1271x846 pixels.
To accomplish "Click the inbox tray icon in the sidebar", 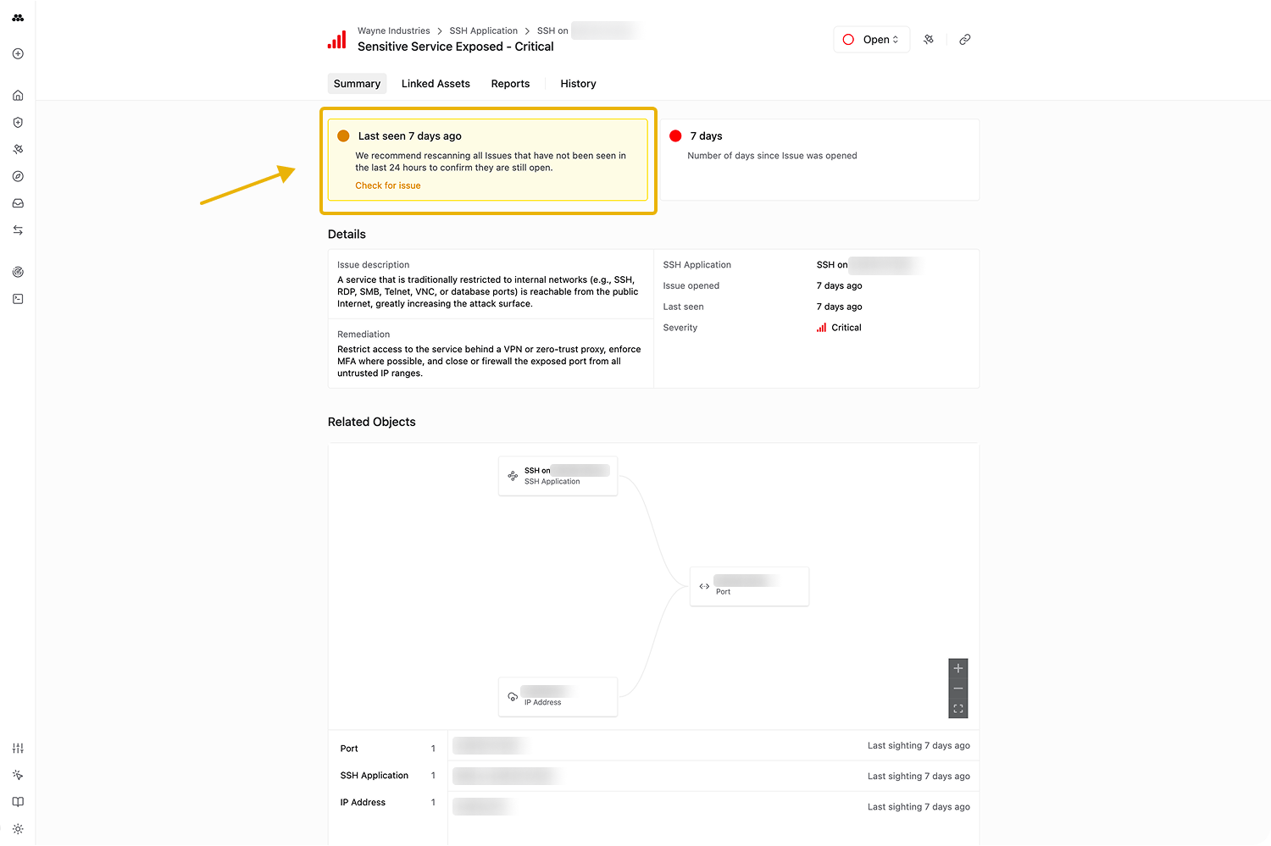I will click(18, 203).
